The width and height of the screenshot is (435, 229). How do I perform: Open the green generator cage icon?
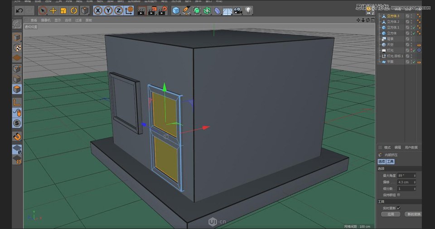pos(197,11)
